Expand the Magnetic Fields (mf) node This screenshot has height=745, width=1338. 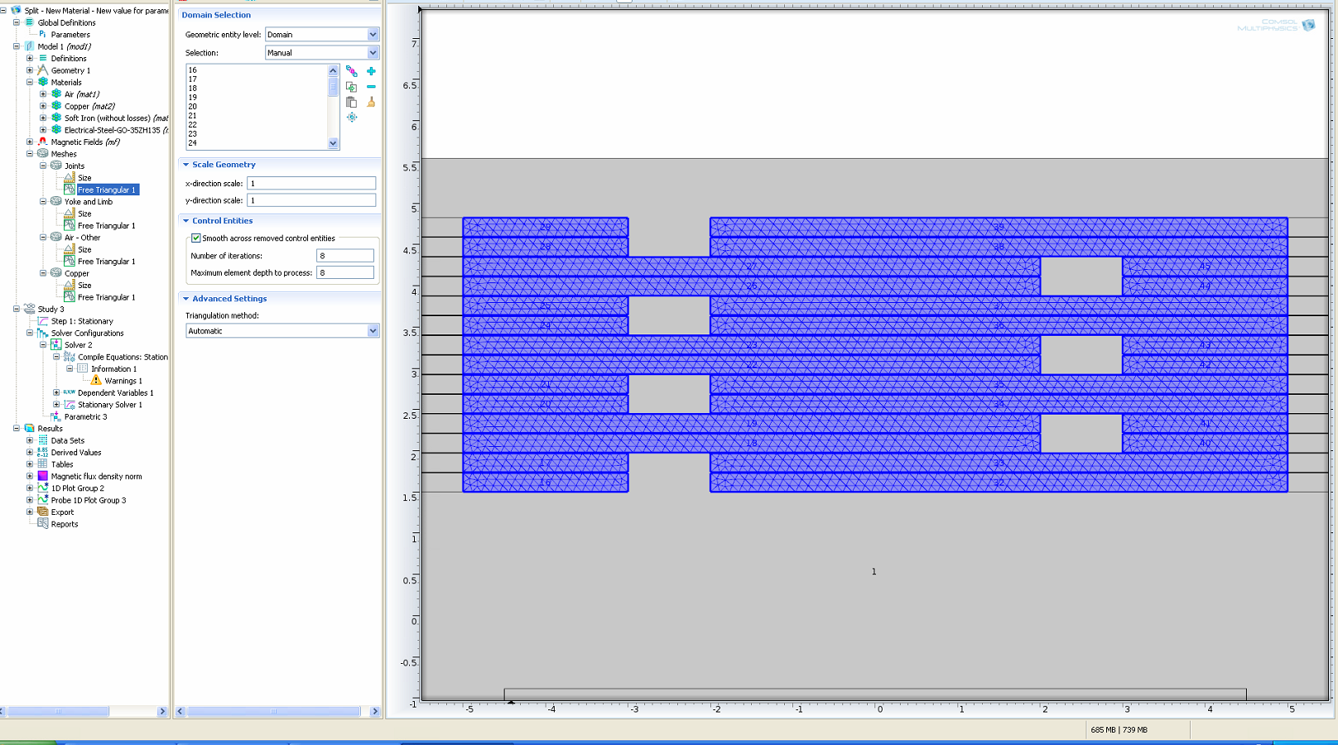click(x=30, y=142)
